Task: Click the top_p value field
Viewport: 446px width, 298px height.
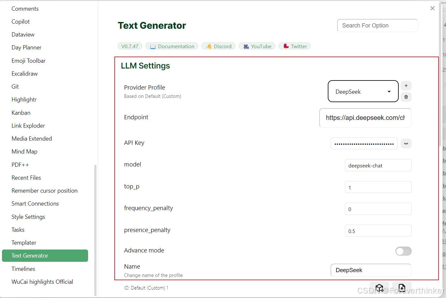Action: click(x=378, y=187)
